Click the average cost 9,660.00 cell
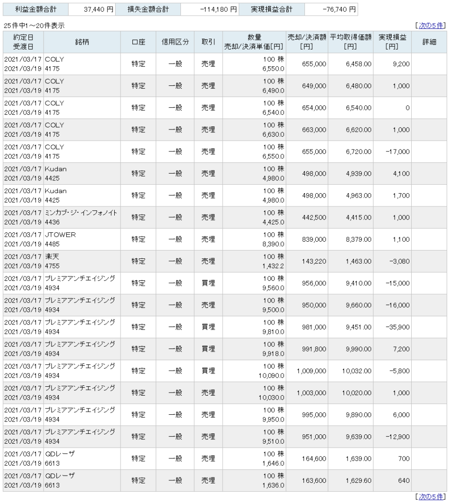 click(350, 305)
